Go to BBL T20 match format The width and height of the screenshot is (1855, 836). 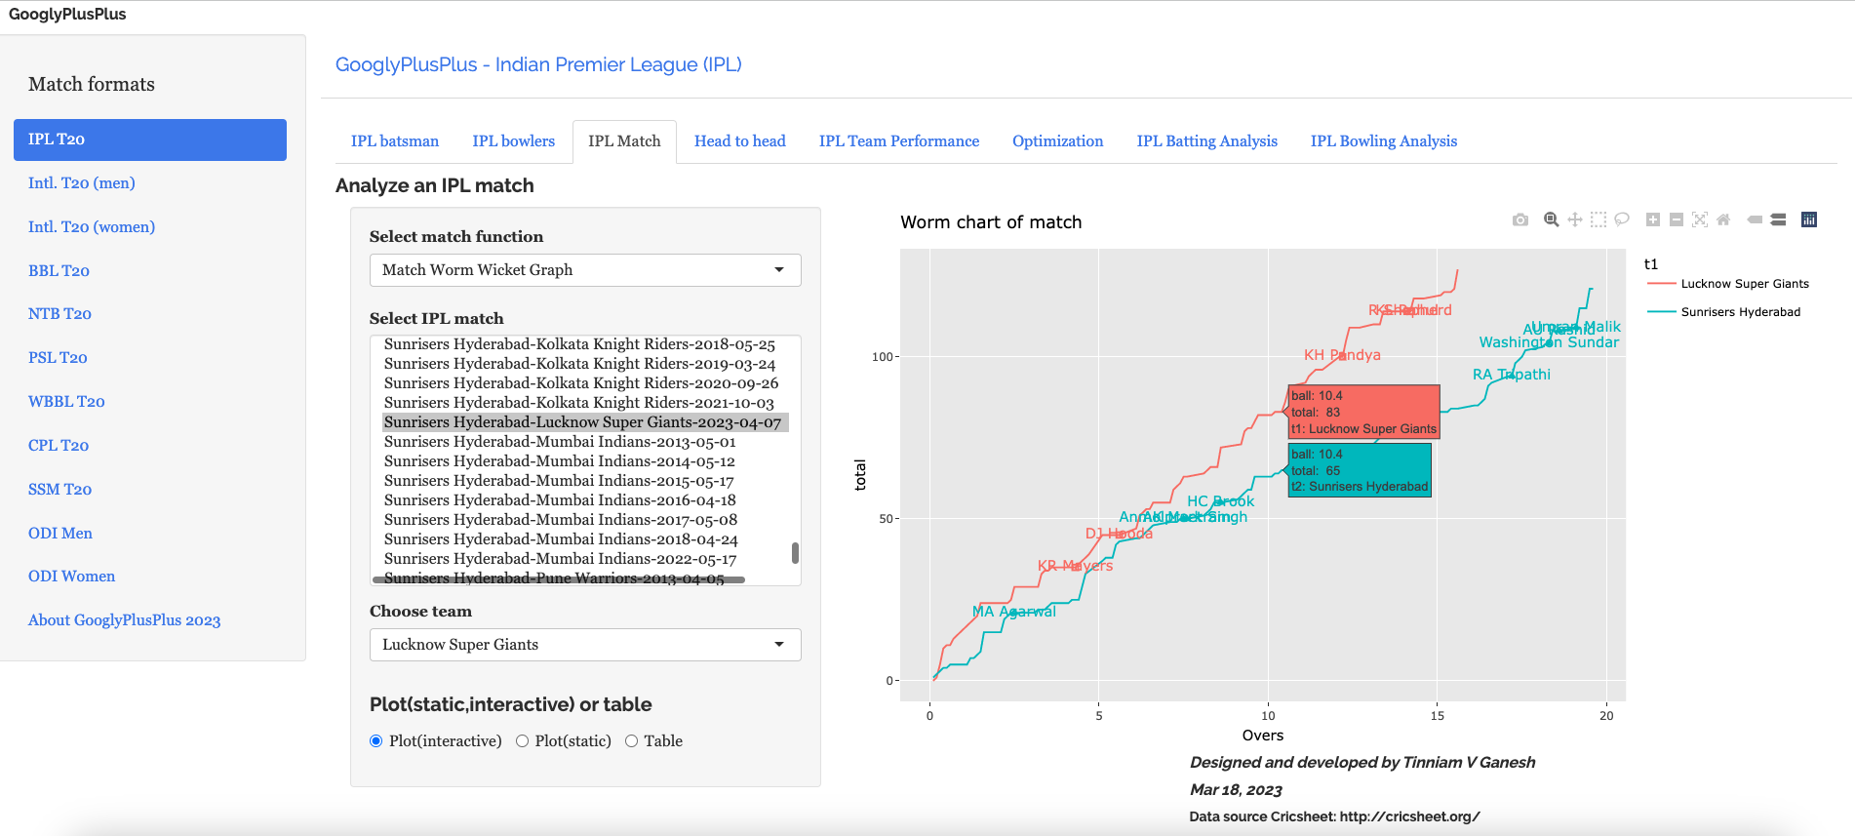point(59,270)
